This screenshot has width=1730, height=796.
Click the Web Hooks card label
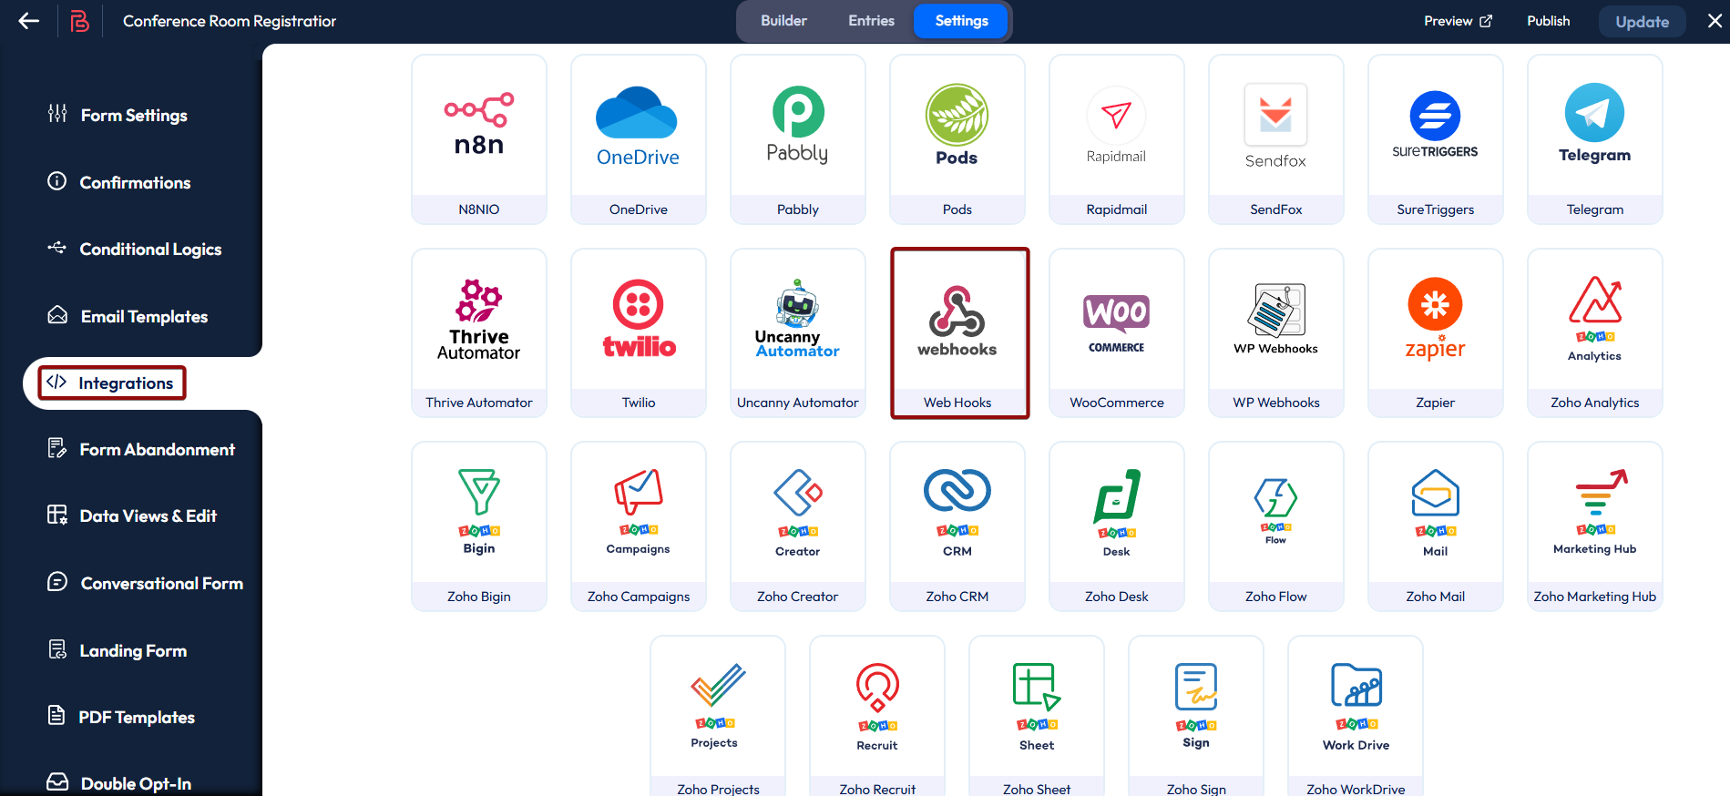[x=957, y=403]
